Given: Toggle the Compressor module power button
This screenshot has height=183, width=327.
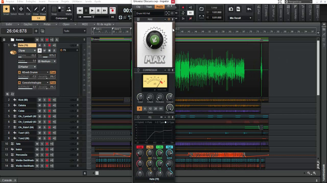Looking at the screenshot, I should click(169, 70).
